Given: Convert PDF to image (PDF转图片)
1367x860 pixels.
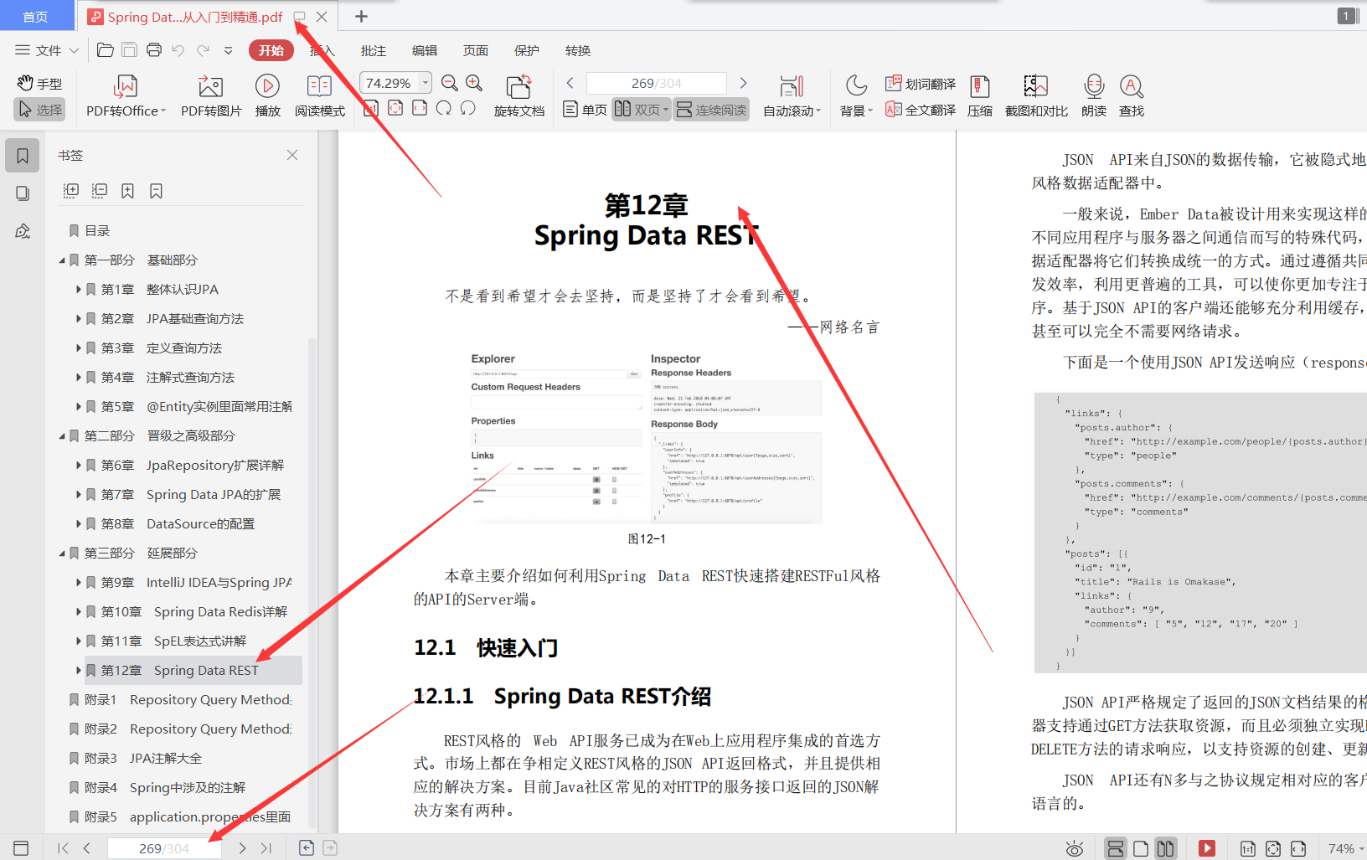Looking at the screenshot, I should point(211,96).
